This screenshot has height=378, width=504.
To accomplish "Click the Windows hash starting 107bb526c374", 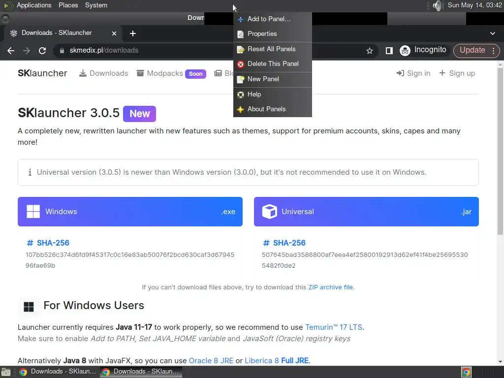I will pos(130,260).
